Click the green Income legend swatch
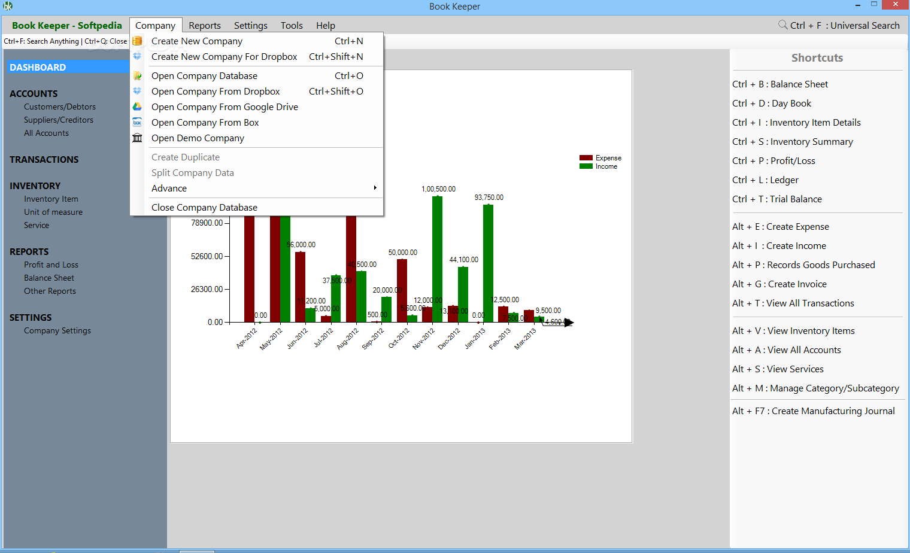Screen dimensions: 910x553 [586, 166]
